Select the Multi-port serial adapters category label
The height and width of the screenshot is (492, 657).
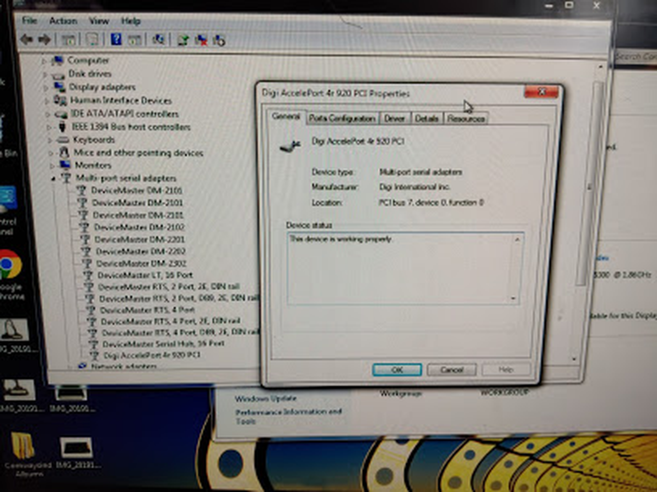click(x=126, y=178)
